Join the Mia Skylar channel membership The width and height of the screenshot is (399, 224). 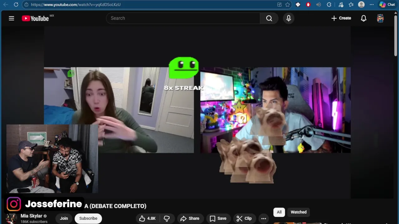coord(64,218)
